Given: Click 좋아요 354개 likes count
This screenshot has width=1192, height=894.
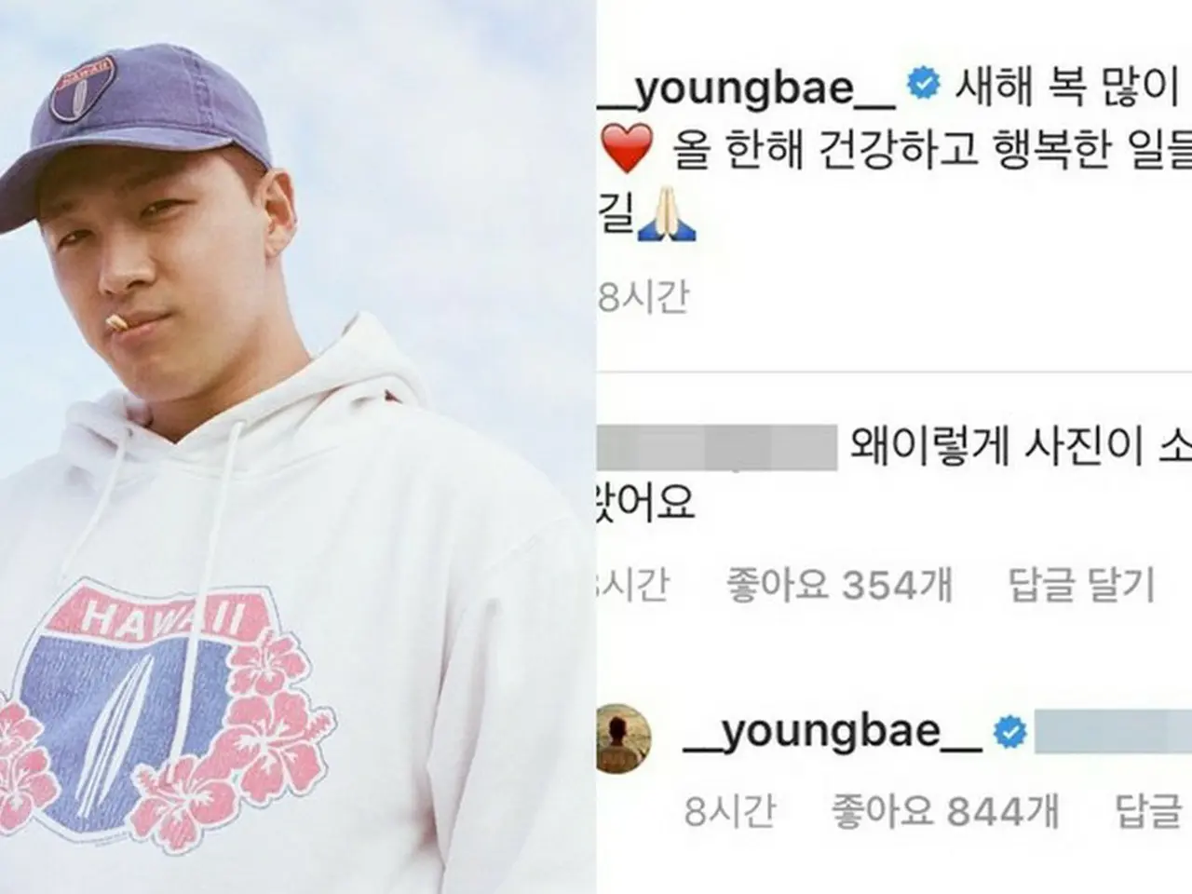Looking at the screenshot, I should [839, 586].
